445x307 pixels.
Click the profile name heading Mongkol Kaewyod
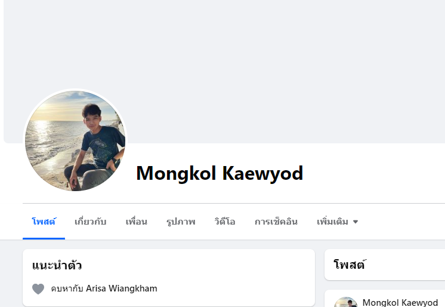[220, 173]
